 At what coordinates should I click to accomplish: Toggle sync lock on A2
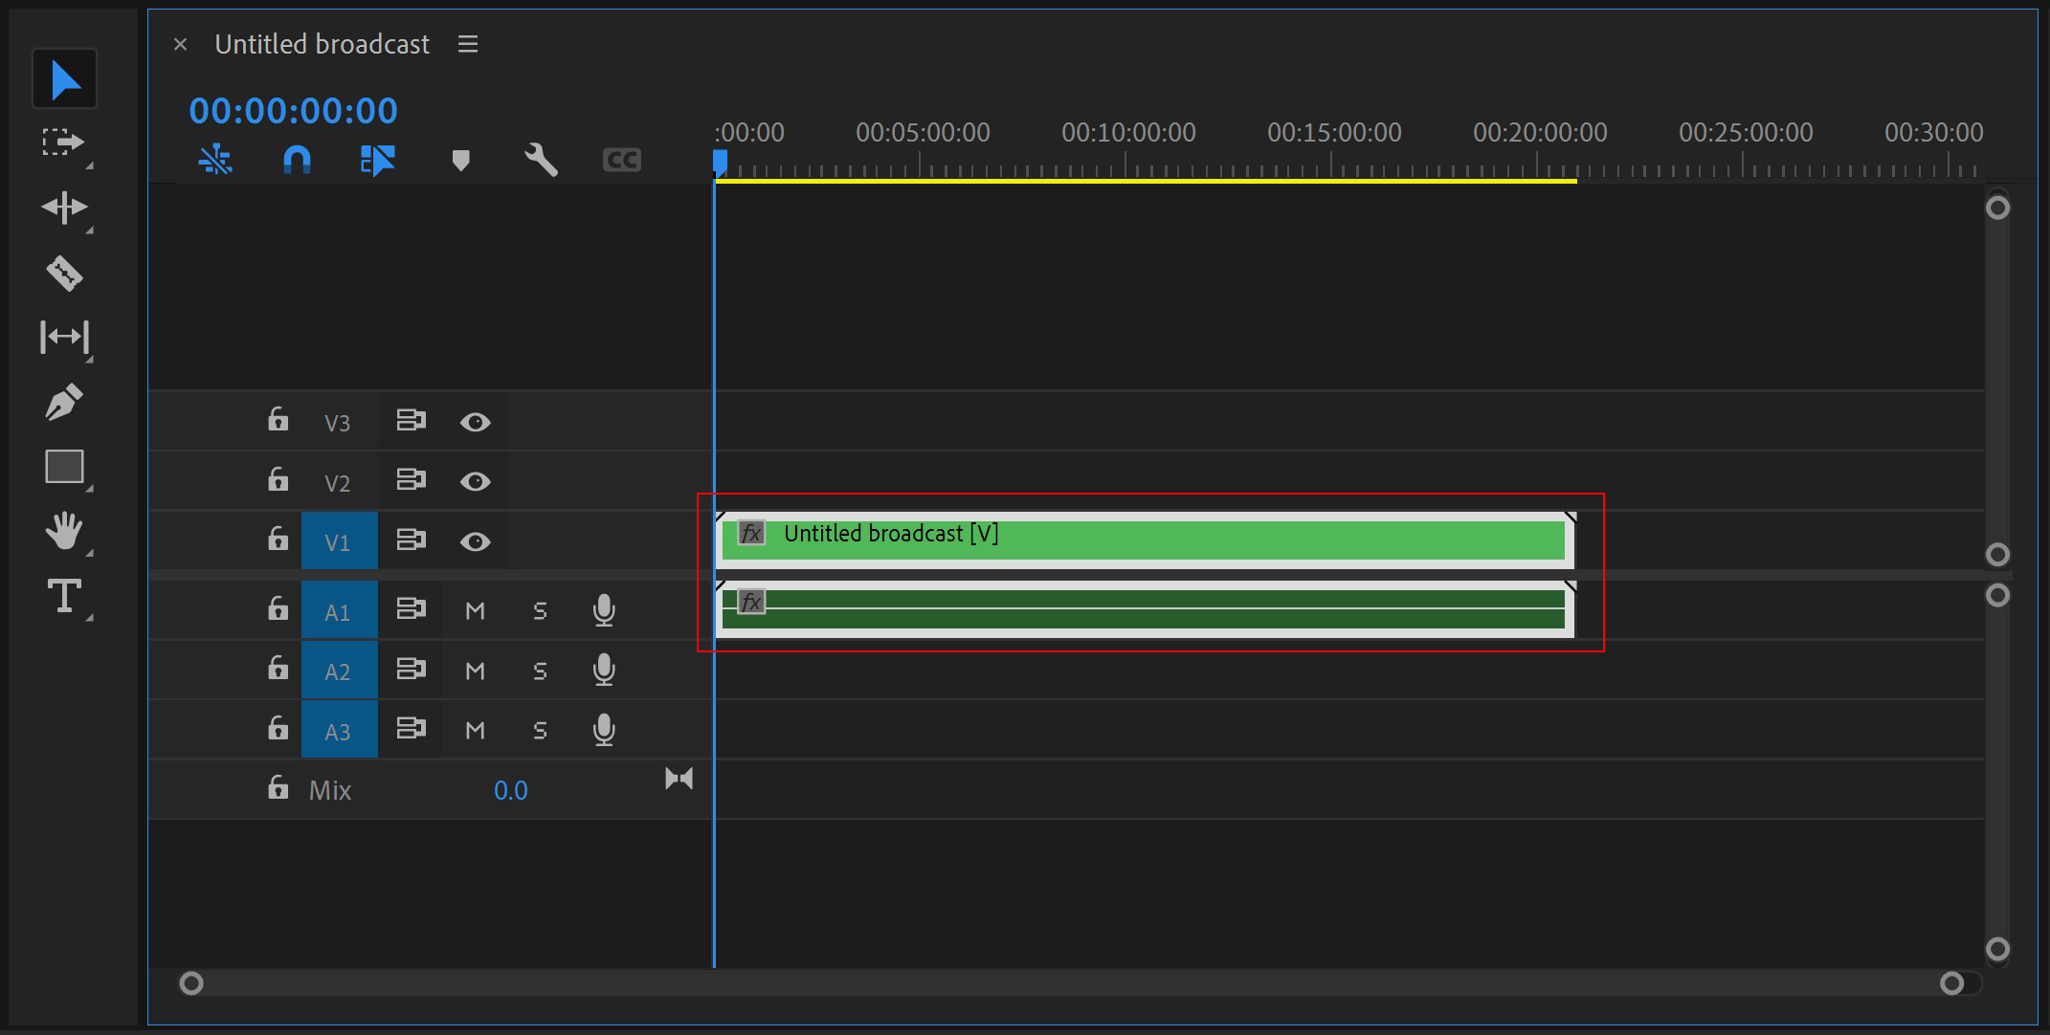point(411,668)
